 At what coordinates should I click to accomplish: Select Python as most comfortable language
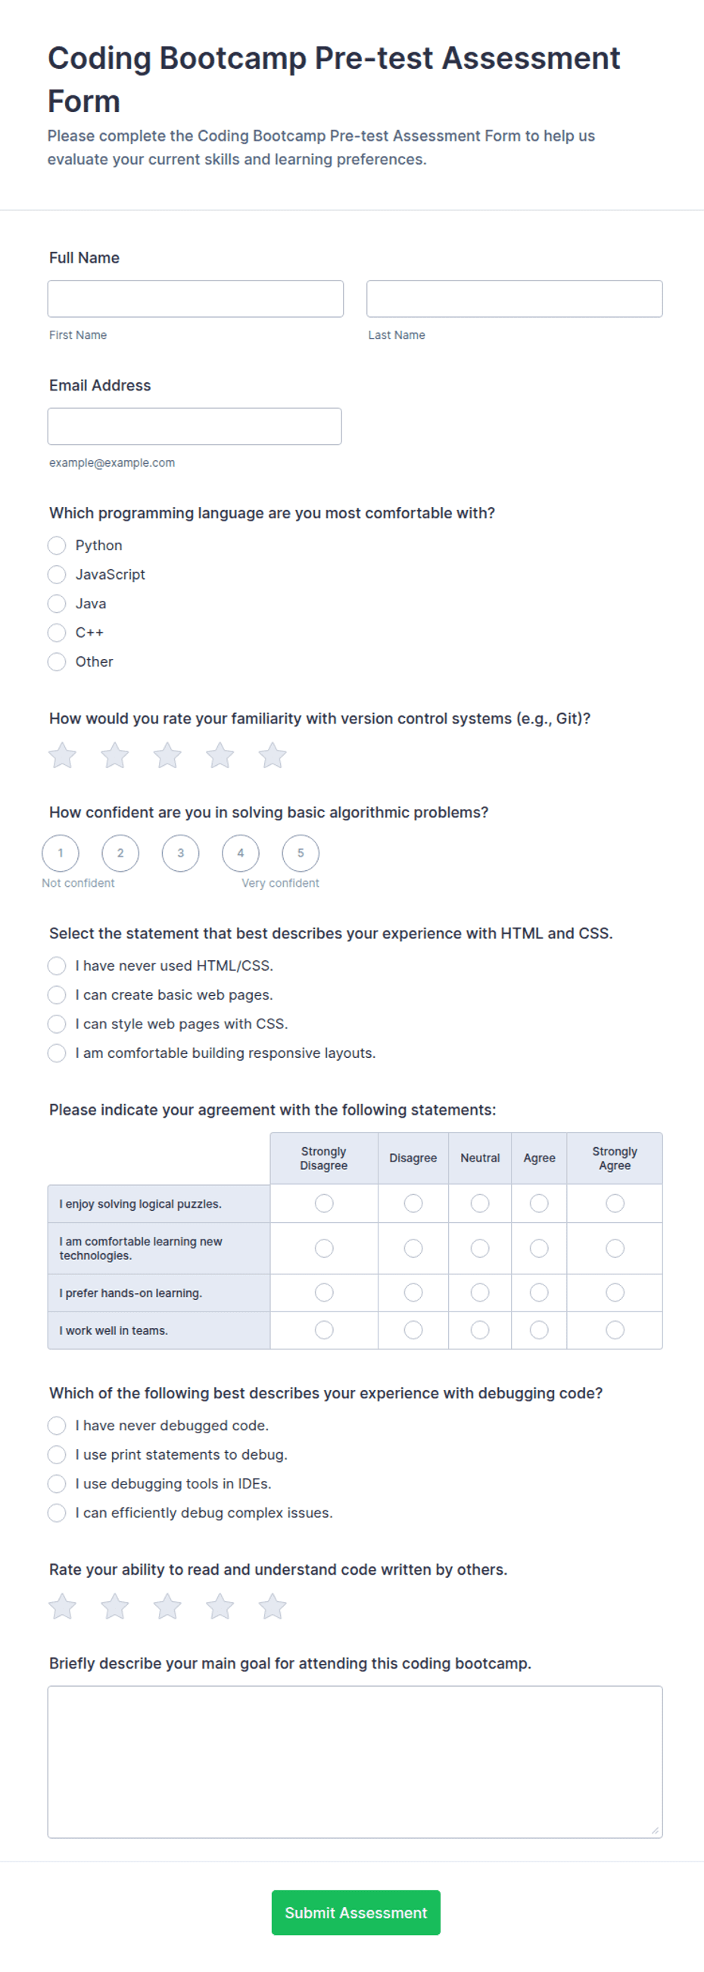pos(57,545)
